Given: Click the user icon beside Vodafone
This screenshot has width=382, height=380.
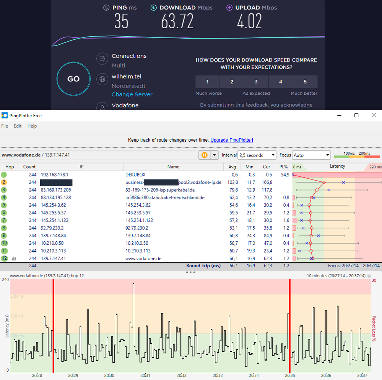Looking at the screenshot, I should 102,106.
